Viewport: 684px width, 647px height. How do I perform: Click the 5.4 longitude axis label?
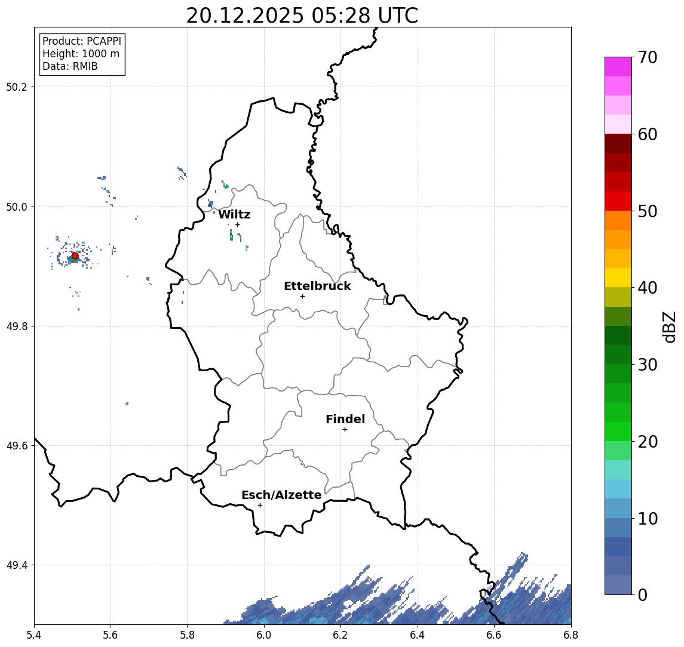tap(34, 635)
